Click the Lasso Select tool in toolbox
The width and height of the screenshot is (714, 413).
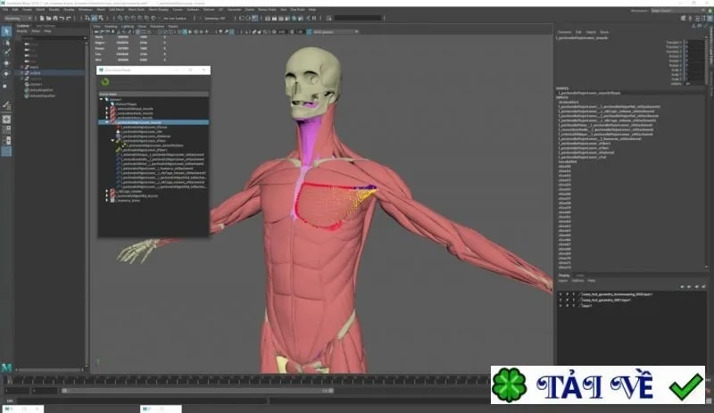coord(6,42)
